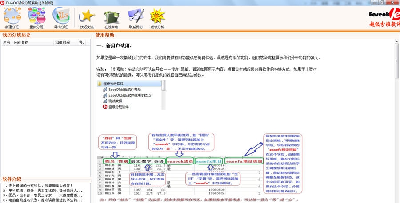Select intro line 电脑自动姓名识别
Viewport: 400px width, 203px height.
click(43, 200)
